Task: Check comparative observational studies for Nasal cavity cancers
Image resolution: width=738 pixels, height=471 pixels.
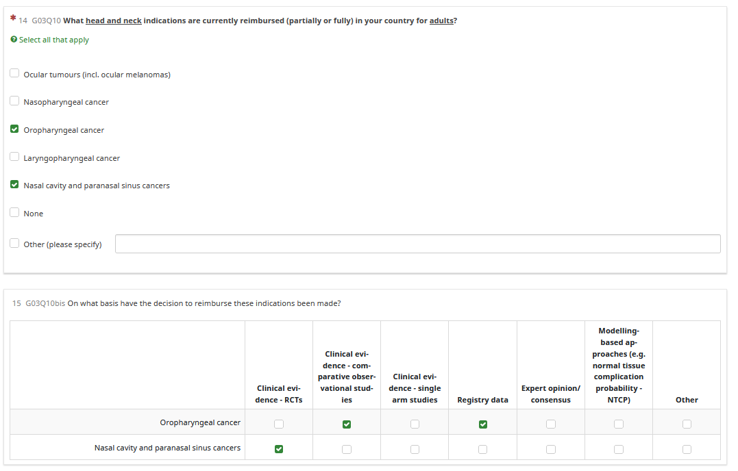Action: [347, 449]
